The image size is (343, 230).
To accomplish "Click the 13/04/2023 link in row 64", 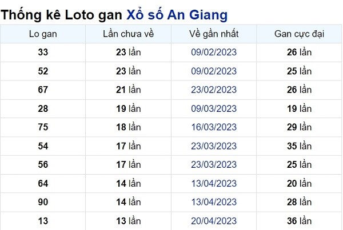I will tap(214, 183).
